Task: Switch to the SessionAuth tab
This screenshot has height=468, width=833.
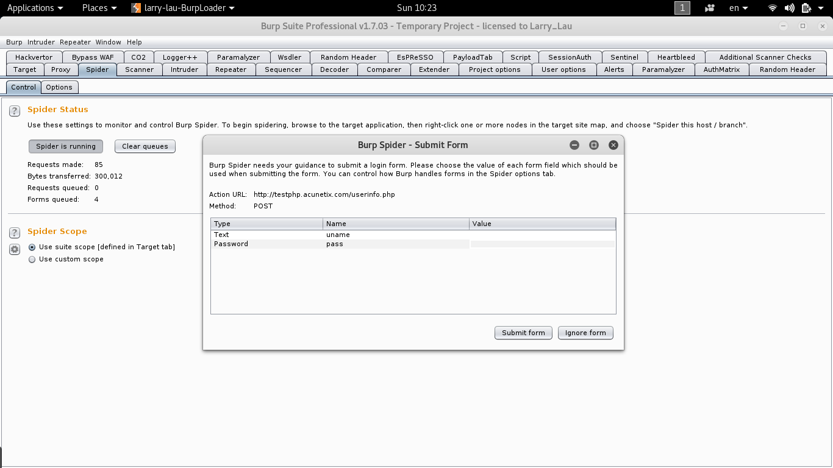Action: 570,57
